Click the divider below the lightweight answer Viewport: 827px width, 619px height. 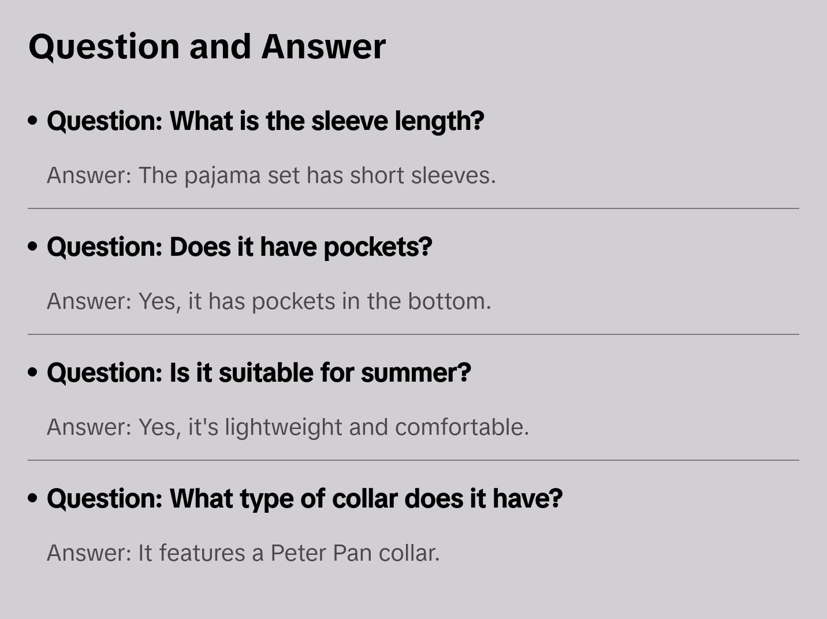click(x=413, y=460)
